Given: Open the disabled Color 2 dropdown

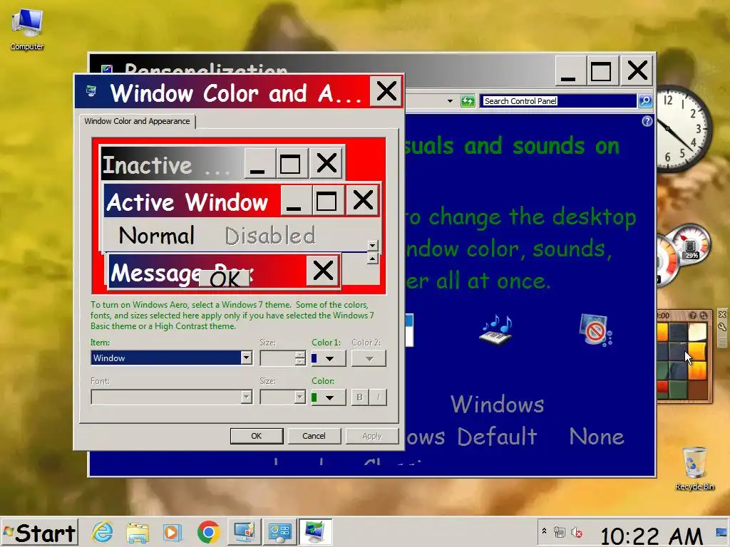Looking at the screenshot, I should click(369, 358).
